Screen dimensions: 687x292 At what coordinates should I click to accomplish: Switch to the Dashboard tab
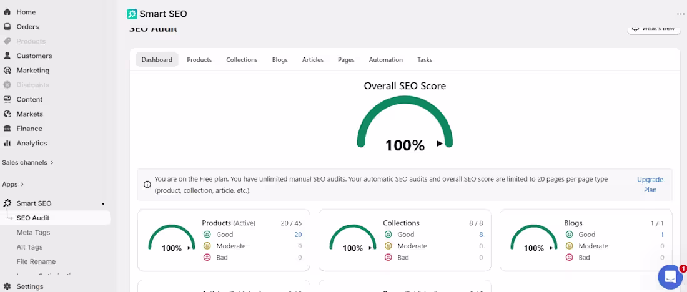tap(157, 59)
